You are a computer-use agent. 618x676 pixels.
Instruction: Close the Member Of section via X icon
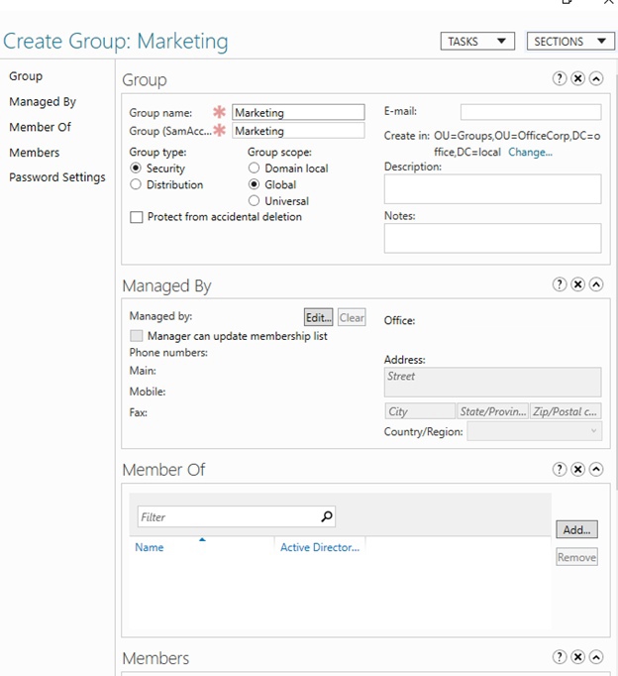click(577, 469)
